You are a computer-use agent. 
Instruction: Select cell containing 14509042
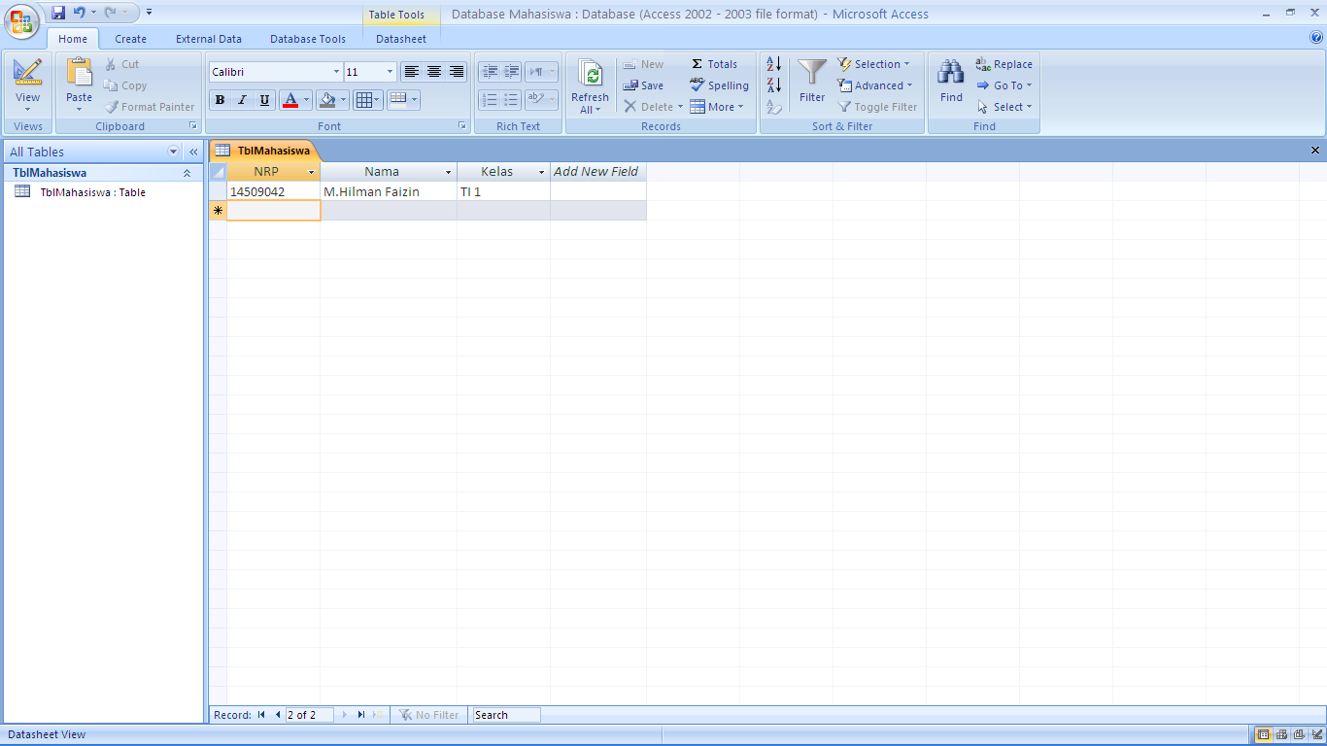[274, 191]
